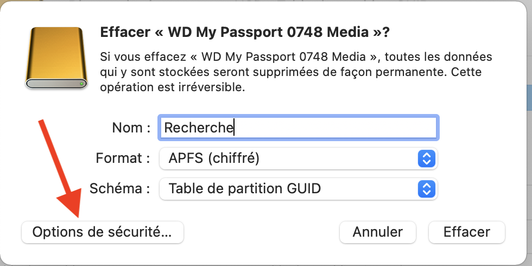Click the blue arrows on Schéma popup

pyautogui.click(x=427, y=189)
